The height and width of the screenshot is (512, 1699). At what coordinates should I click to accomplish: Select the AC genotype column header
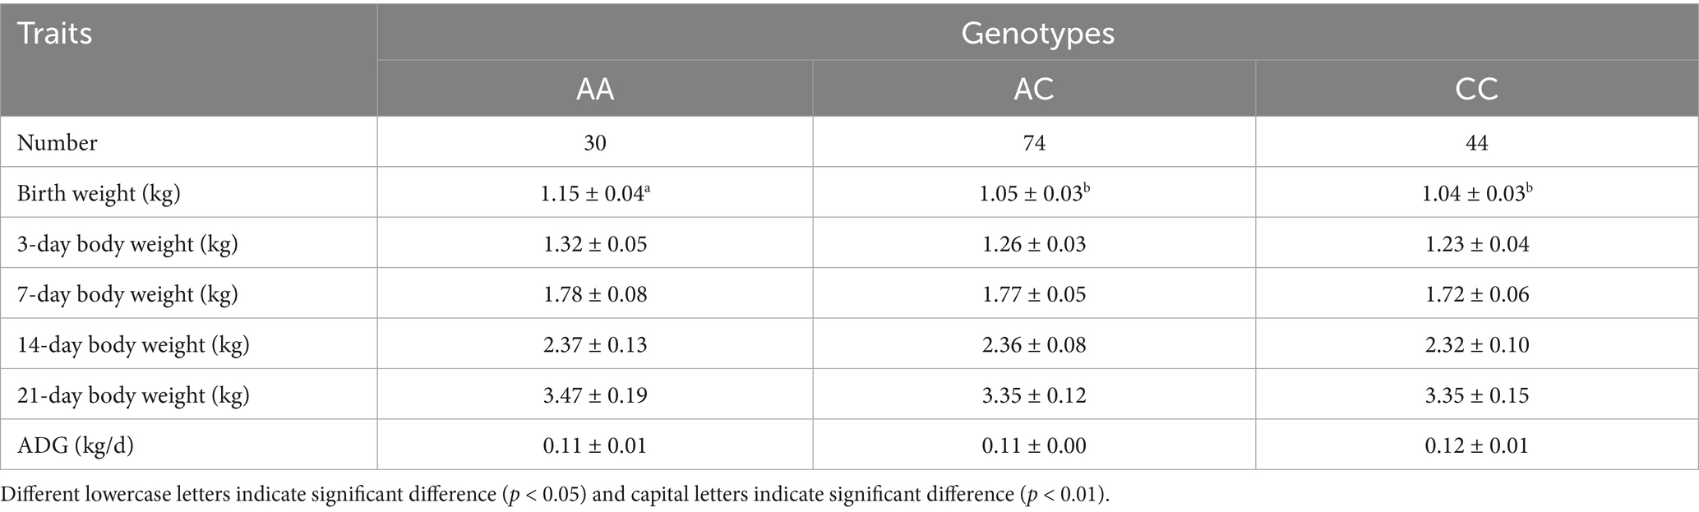(x=1033, y=89)
